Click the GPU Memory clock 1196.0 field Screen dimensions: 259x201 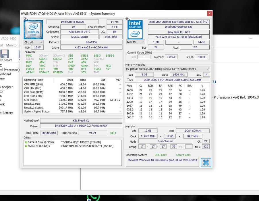tap(171, 57)
